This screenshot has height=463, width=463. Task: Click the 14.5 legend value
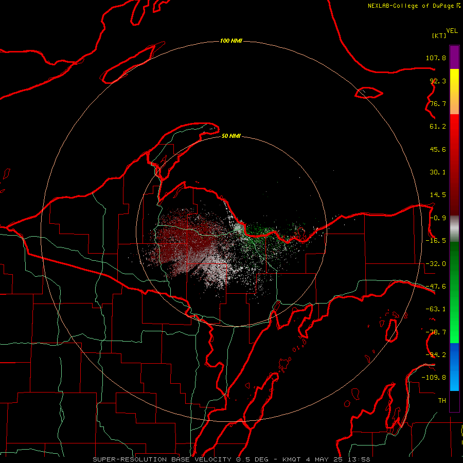[x=438, y=195]
